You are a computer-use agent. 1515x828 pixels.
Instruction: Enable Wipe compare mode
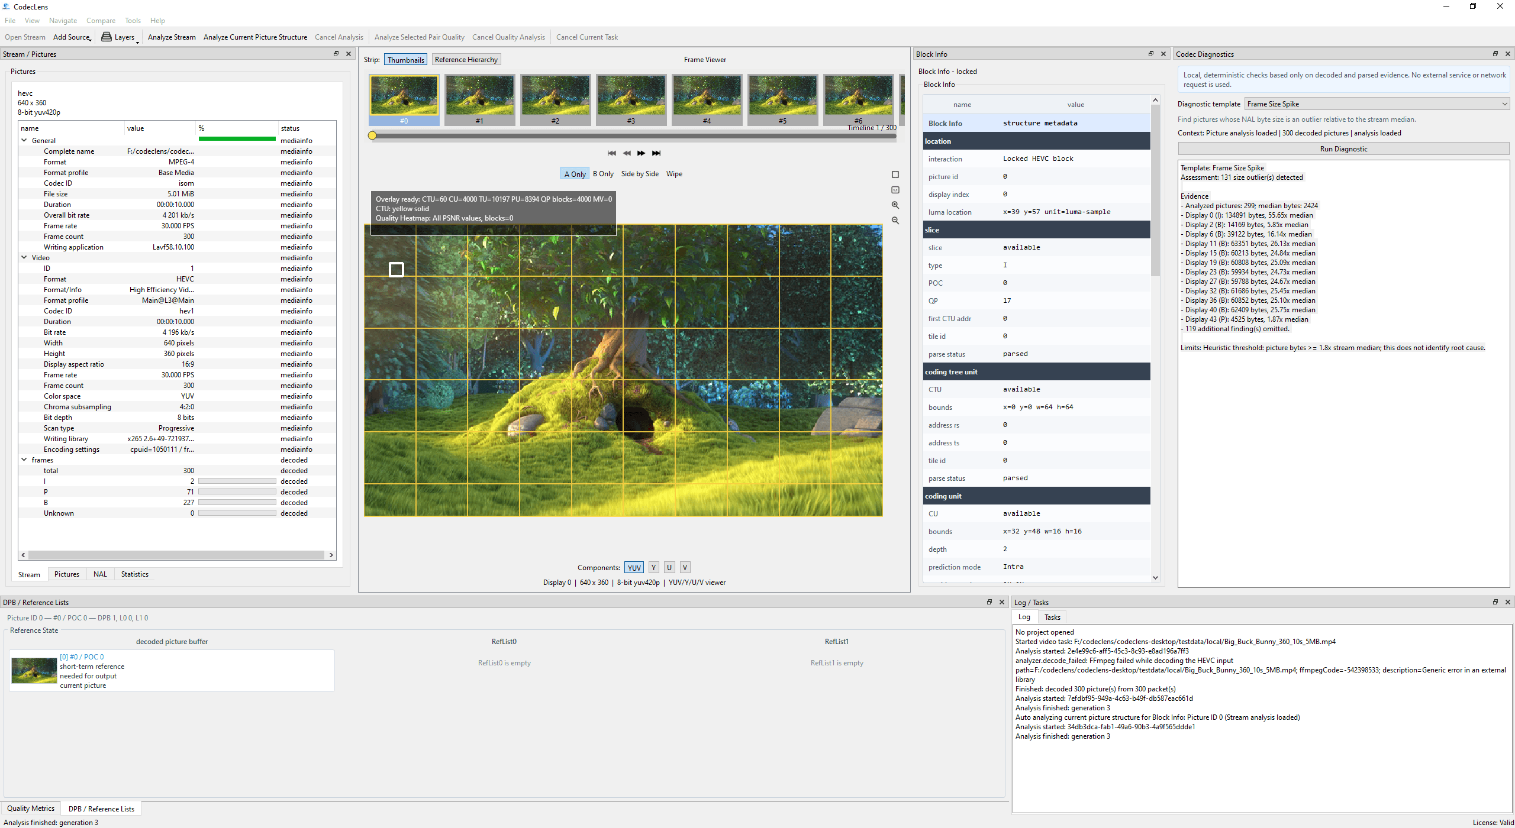[674, 174]
